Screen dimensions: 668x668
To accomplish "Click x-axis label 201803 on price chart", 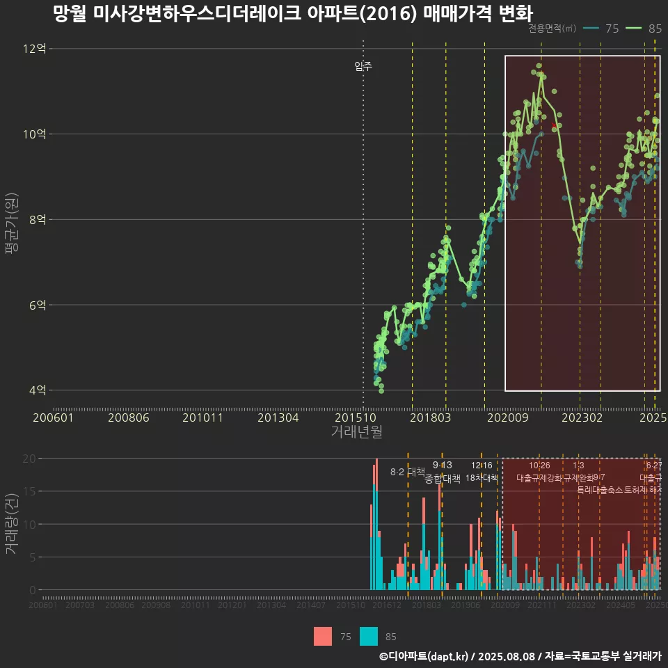I will click(x=430, y=417).
